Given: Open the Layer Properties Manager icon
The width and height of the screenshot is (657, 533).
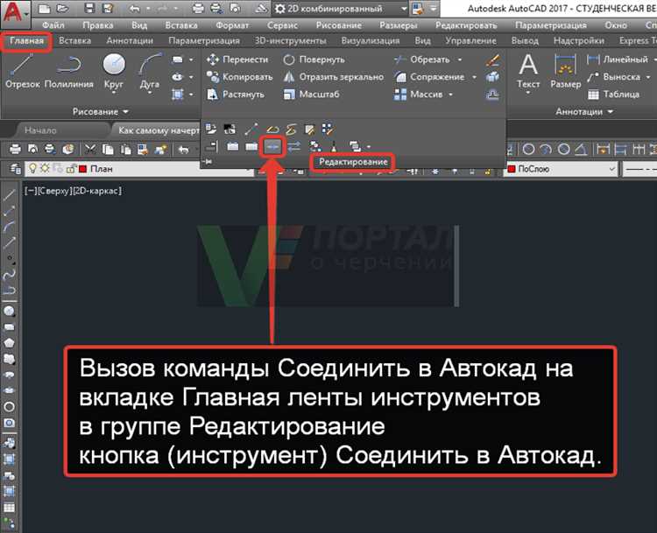Looking at the screenshot, I should click(15, 169).
